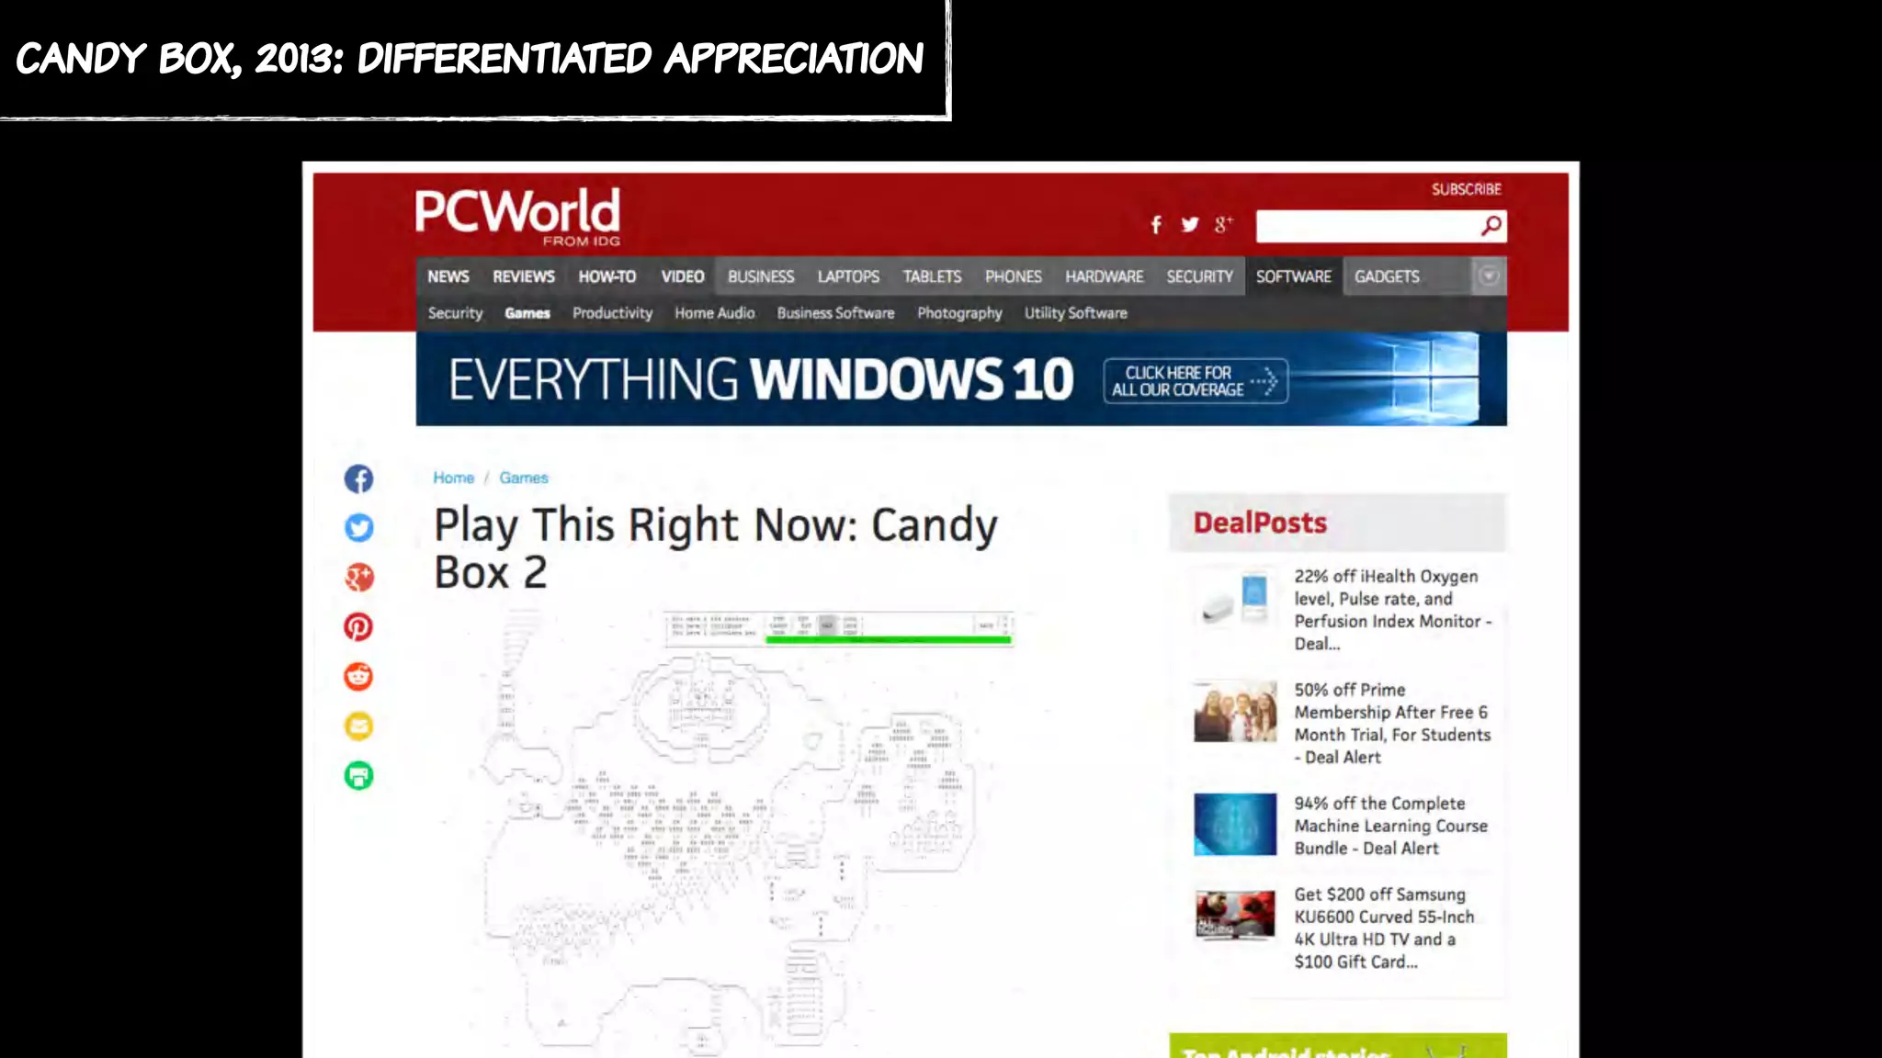Click the DealPosts heading
The width and height of the screenshot is (1882, 1058).
click(1260, 523)
